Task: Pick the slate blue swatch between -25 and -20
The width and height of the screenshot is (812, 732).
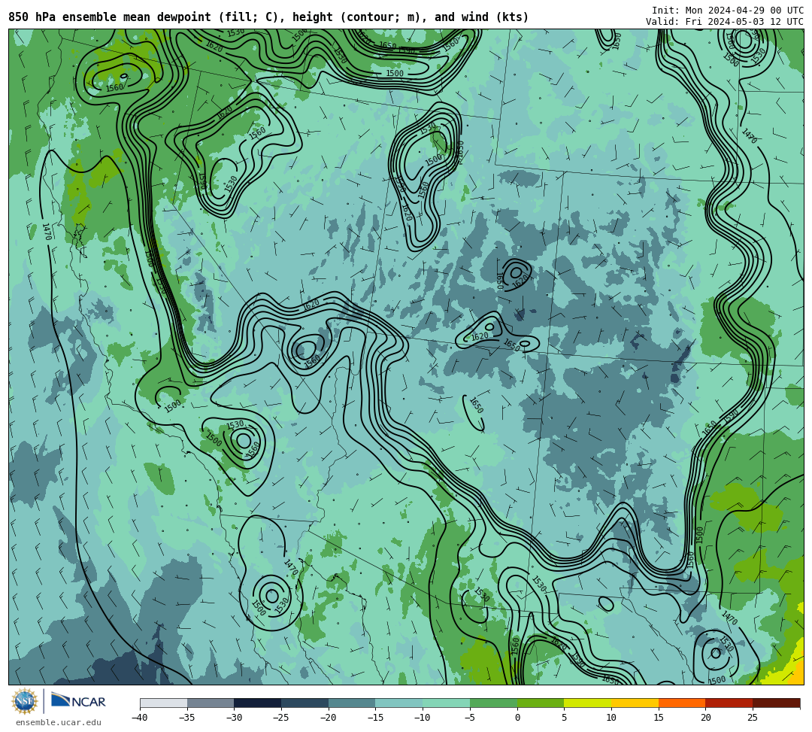Action: (x=304, y=703)
